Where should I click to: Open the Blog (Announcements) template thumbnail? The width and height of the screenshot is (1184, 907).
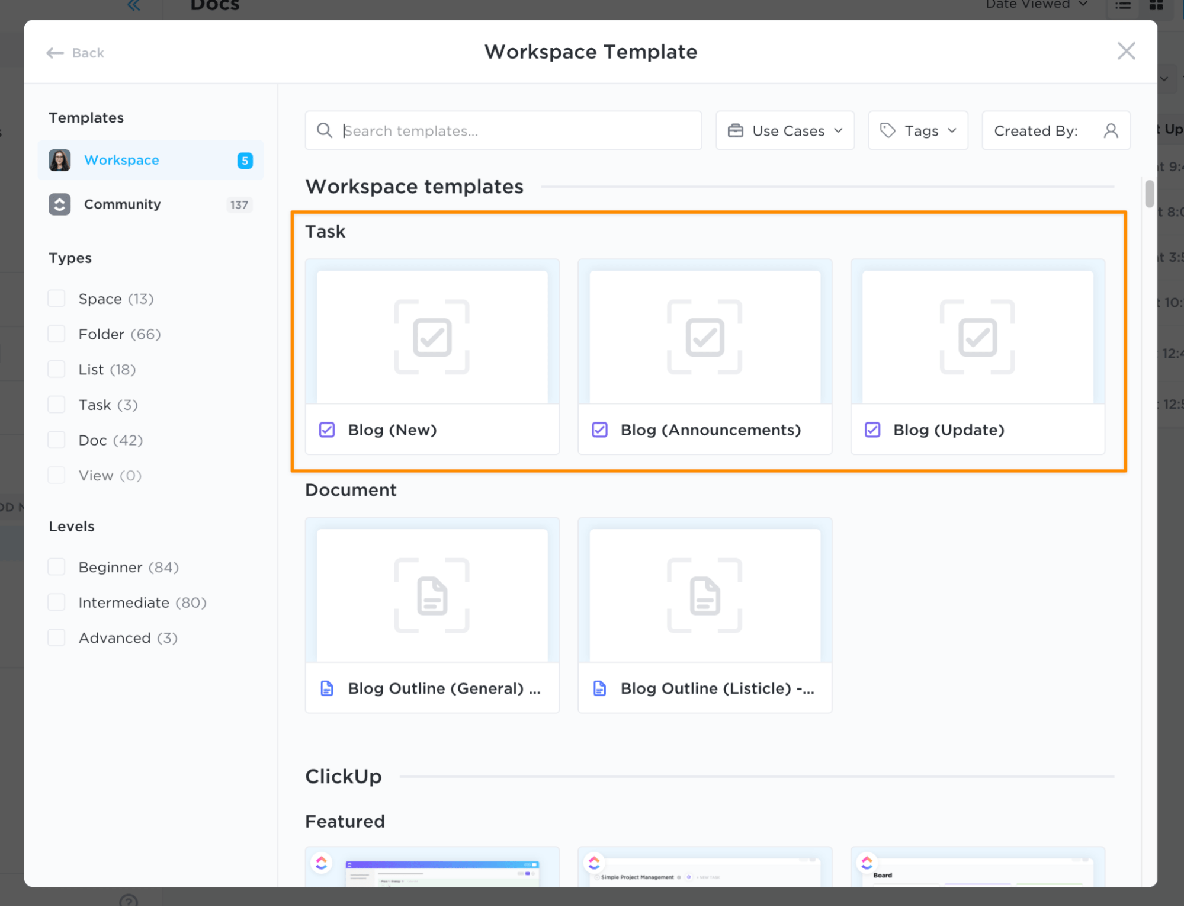[705, 337]
